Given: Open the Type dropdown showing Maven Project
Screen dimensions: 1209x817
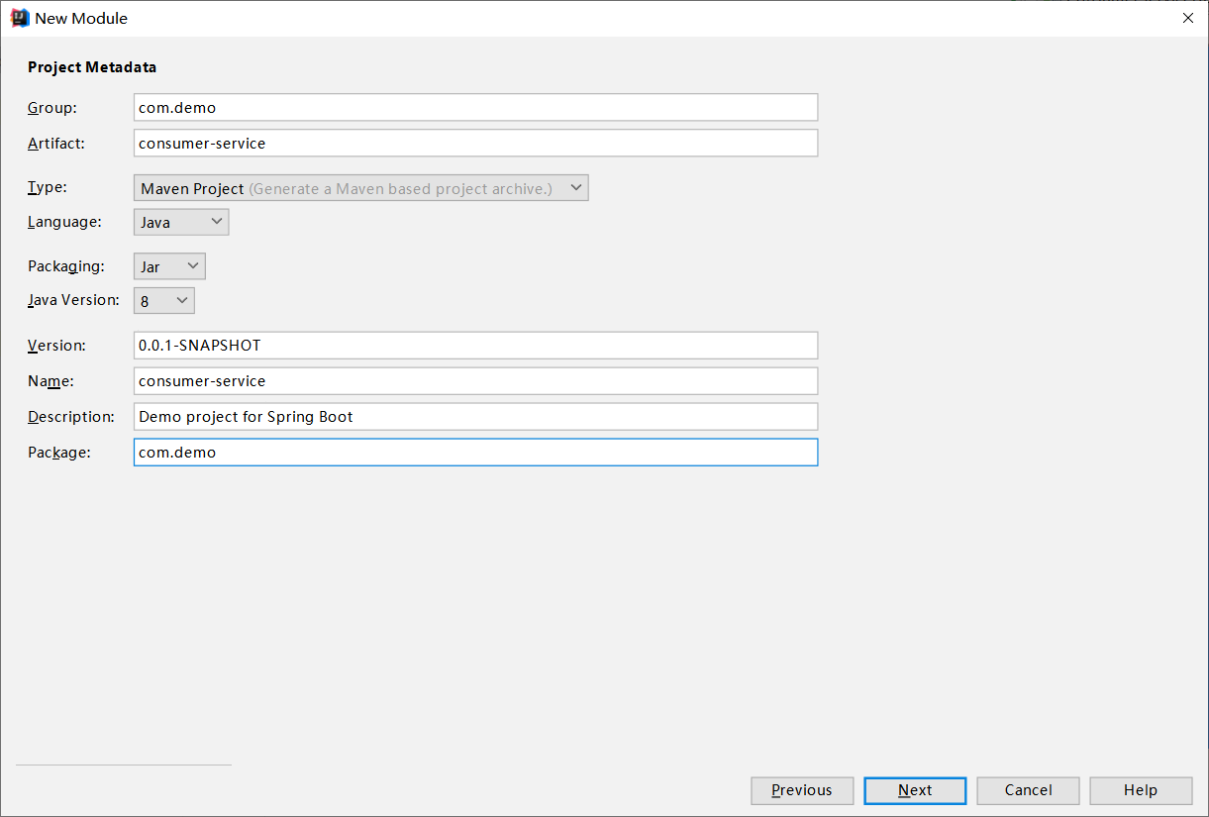Looking at the screenshot, I should click(361, 188).
